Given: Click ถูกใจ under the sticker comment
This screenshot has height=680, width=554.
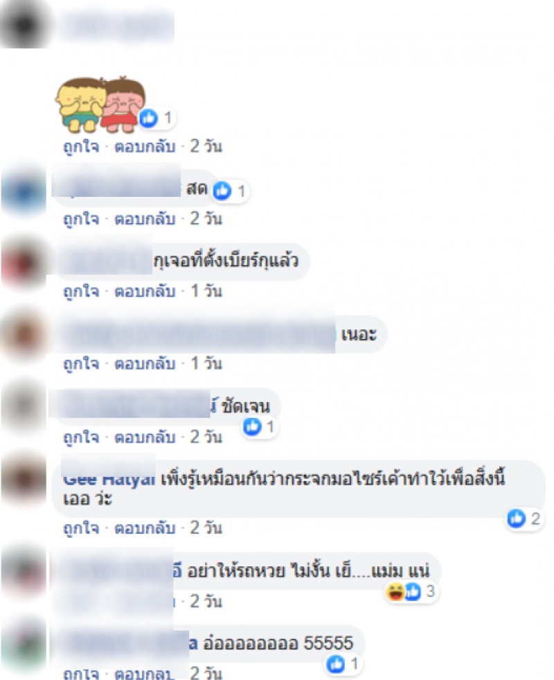Looking at the screenshot, I should tap(81, 146).
